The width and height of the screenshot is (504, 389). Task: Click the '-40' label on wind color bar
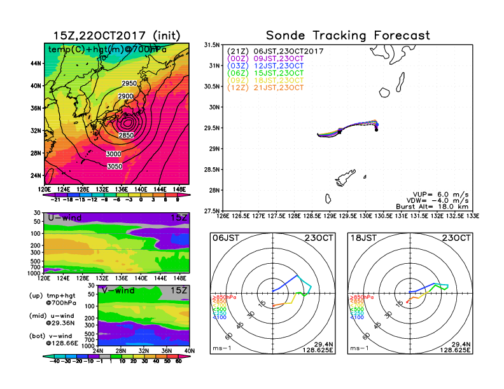(x=55, y=362)
